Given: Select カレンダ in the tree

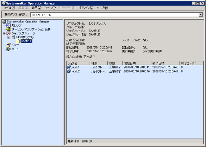Looking at the screenshot, I should [x=17, y=25].
